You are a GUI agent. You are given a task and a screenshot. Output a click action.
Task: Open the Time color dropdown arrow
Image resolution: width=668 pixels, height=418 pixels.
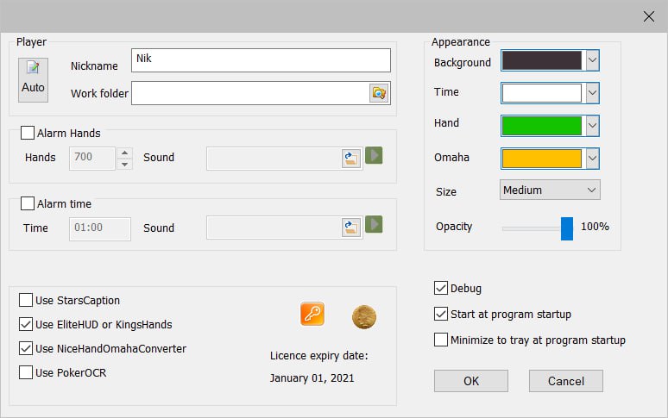click(592, 93)
